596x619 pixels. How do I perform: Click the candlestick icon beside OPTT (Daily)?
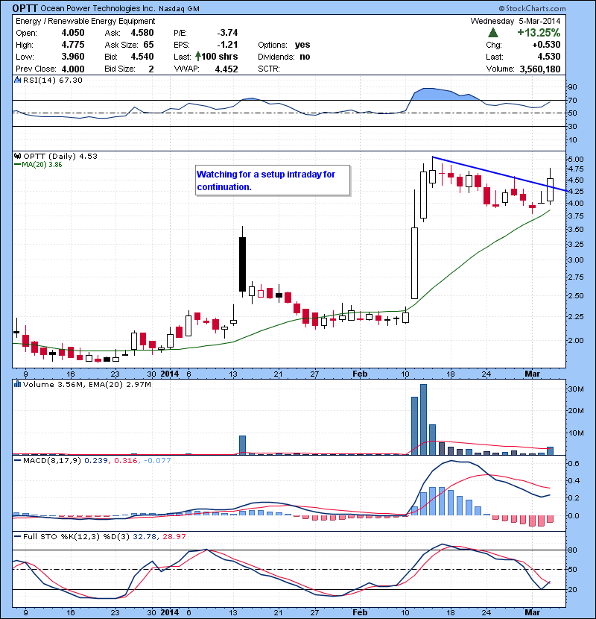click(17, 156)
